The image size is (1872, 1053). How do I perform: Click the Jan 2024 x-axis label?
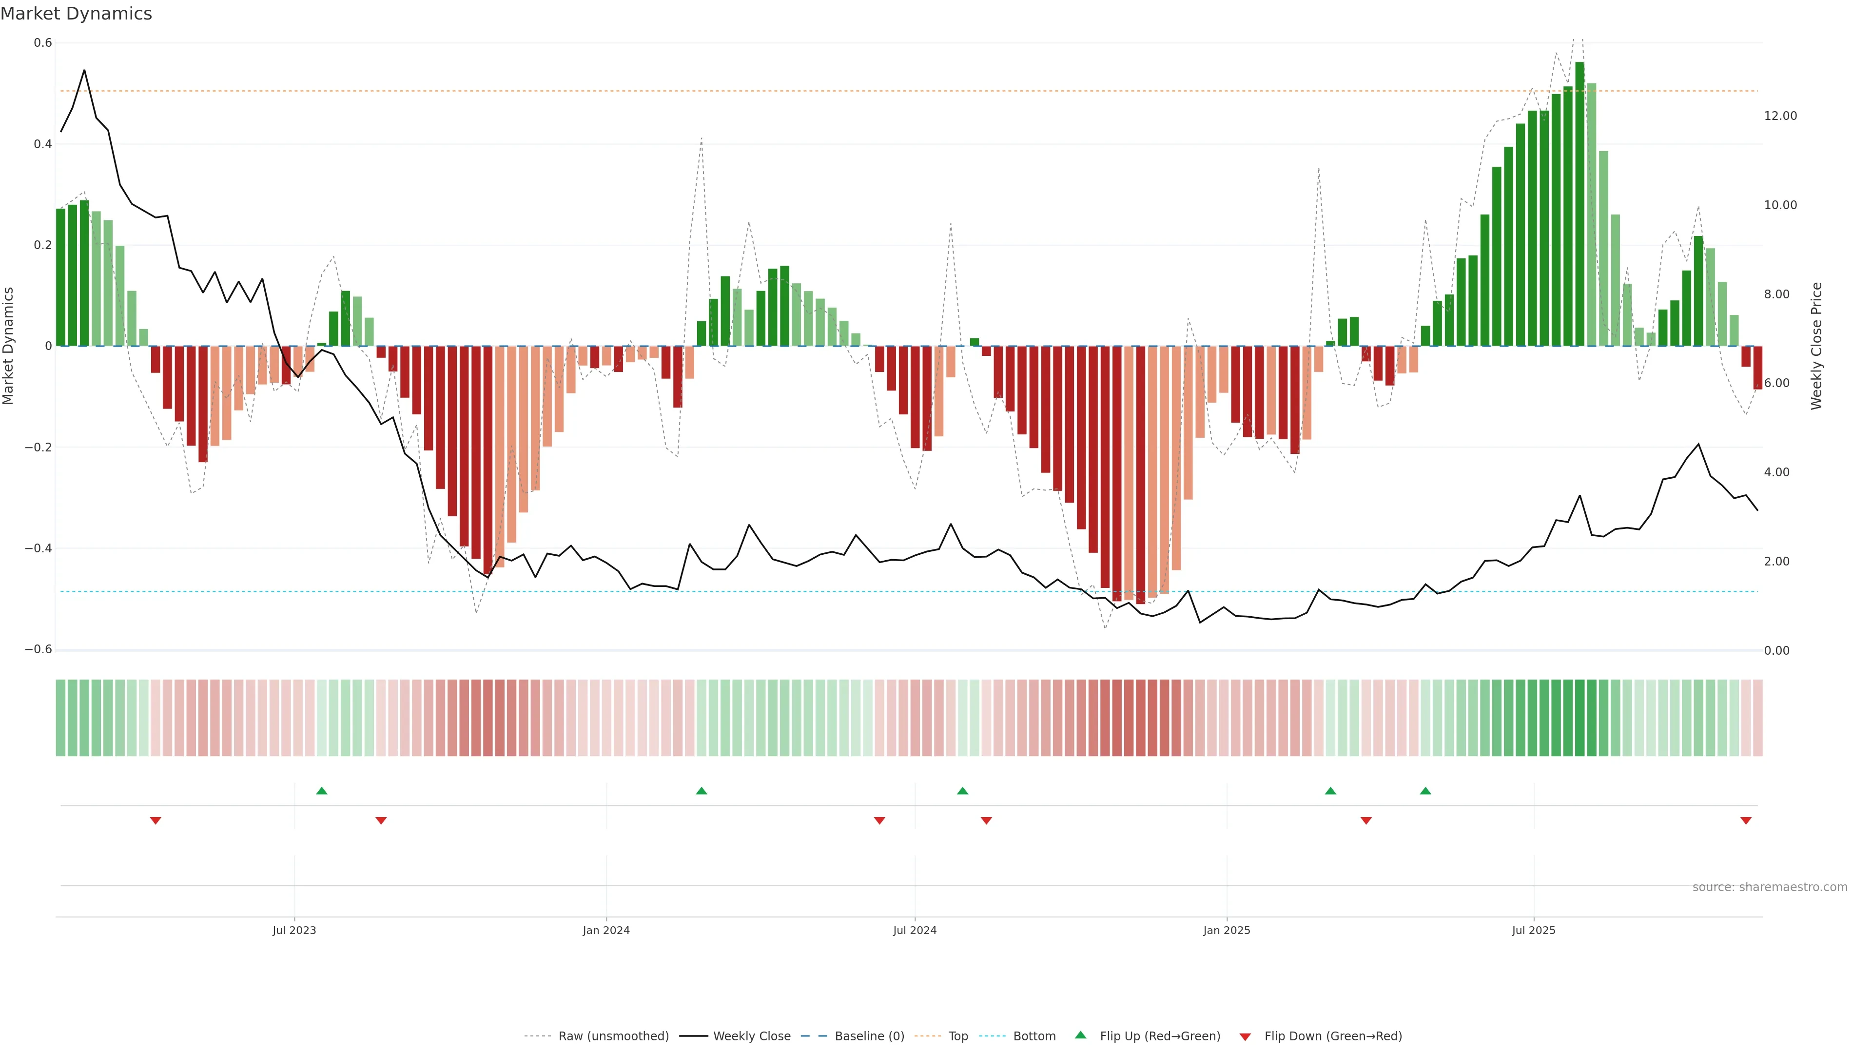pyautogui.click(x=606, y=930)
